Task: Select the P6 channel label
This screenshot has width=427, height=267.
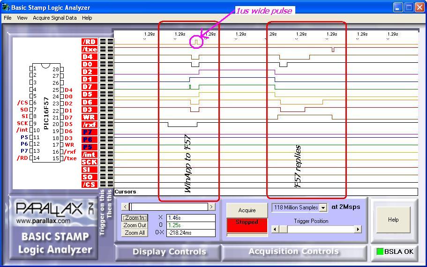Action: [90, 140]
